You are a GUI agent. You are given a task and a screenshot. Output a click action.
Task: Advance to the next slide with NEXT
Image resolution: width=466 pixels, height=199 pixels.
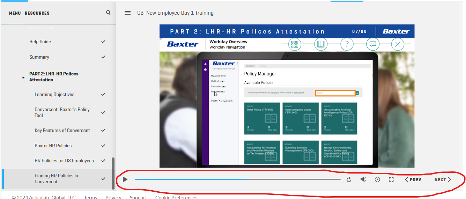tap(443, 179)
